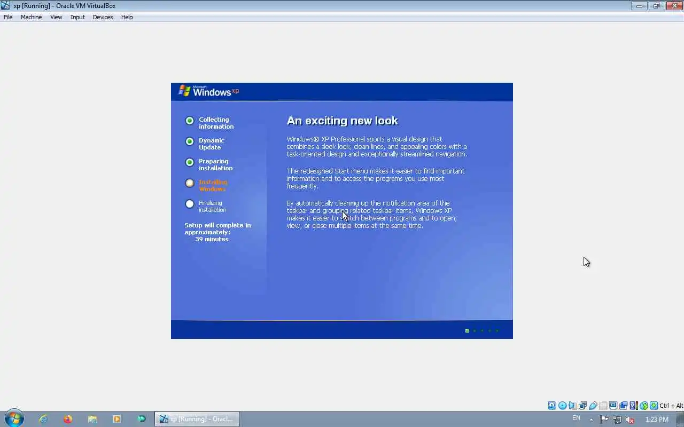Screen dimensions: 684x427
Task: Minimize the VirtualBox window
Action: click(x=639, y=6)
